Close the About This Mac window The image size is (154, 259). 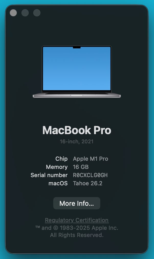pos(13,13)
